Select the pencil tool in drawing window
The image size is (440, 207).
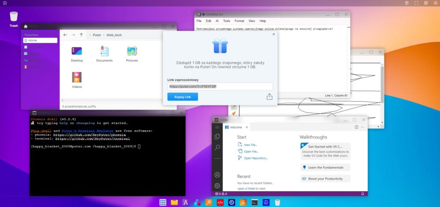tap(234, 107)
